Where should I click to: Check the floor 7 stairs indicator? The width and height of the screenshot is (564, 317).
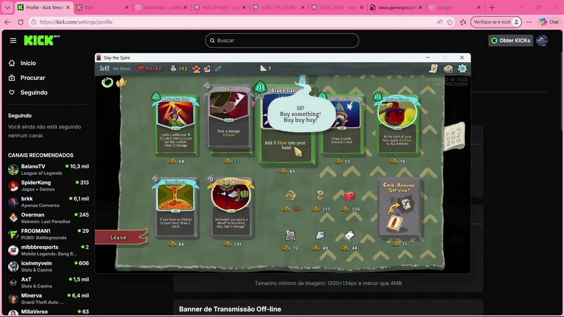click(x=266, y=69)
